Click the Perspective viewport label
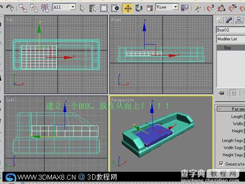The image size is (245, 184). (x=122, y=100)
